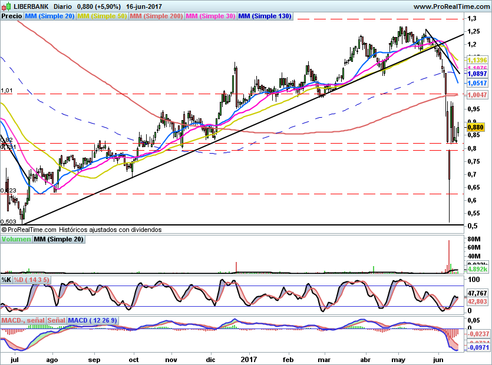Click the 1,0517 moving average value tag
Image resolution: width=492 pixels, height=365 pixels.
[477, 83]
